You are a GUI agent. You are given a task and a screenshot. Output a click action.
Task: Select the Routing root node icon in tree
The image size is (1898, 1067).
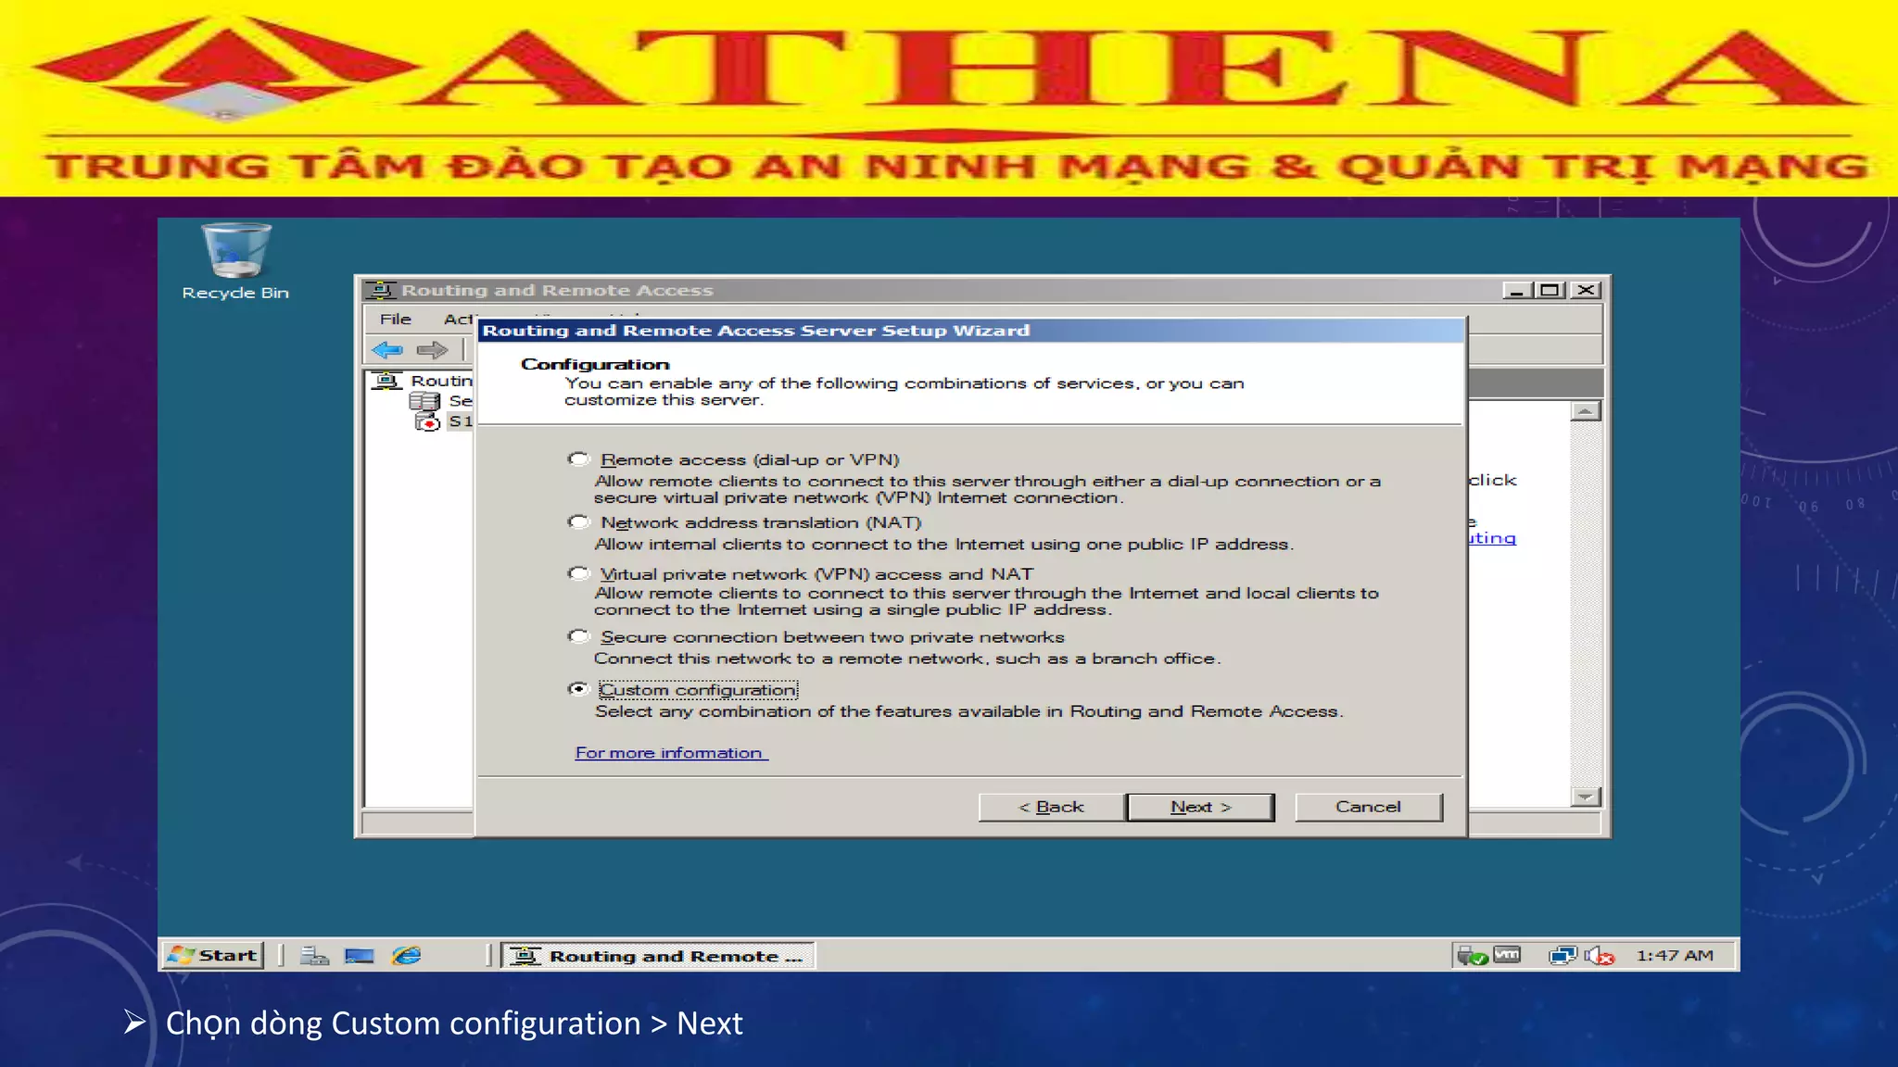pos(386,381)
